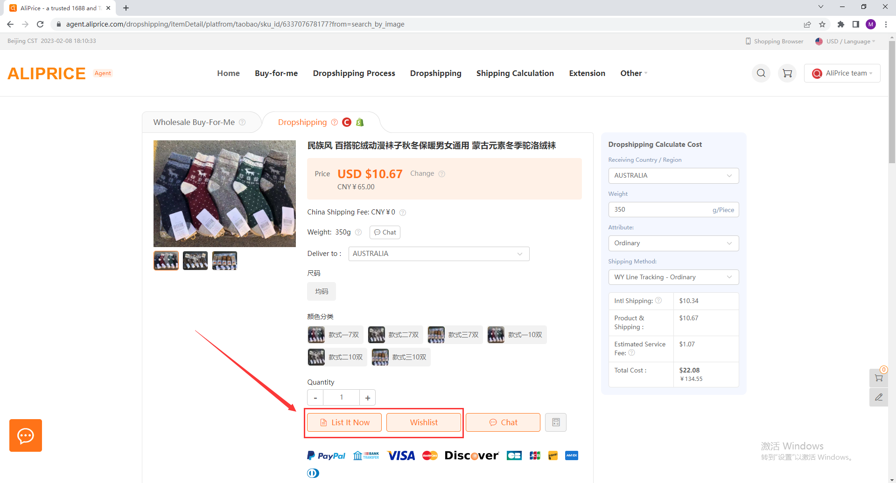This screenshot has width=896, height=483.
Task: Open Dropshipping nav menu item
Action: (x=435, y=73)
